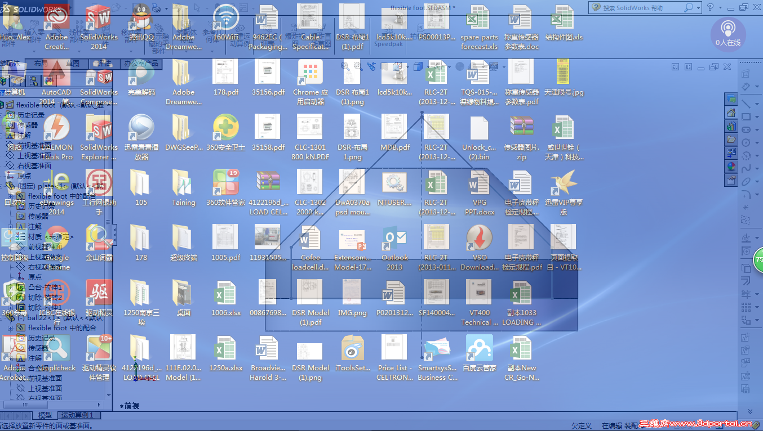Select the VPG PPT.docx desktop file
Viewport: 763px width, 431px height.
pos(480,192)
